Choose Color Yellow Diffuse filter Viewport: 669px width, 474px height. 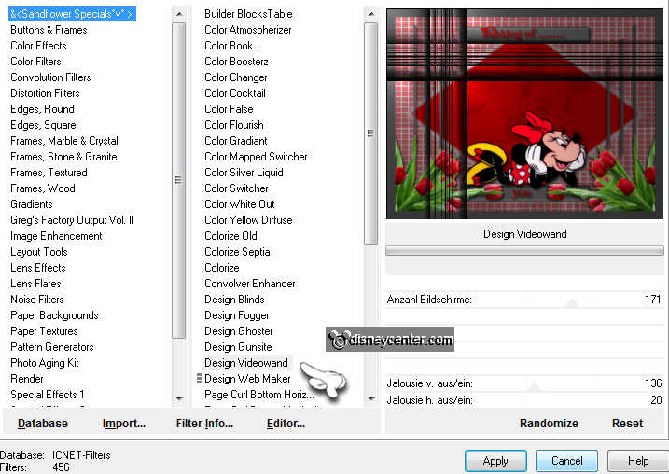pos(248,220)
